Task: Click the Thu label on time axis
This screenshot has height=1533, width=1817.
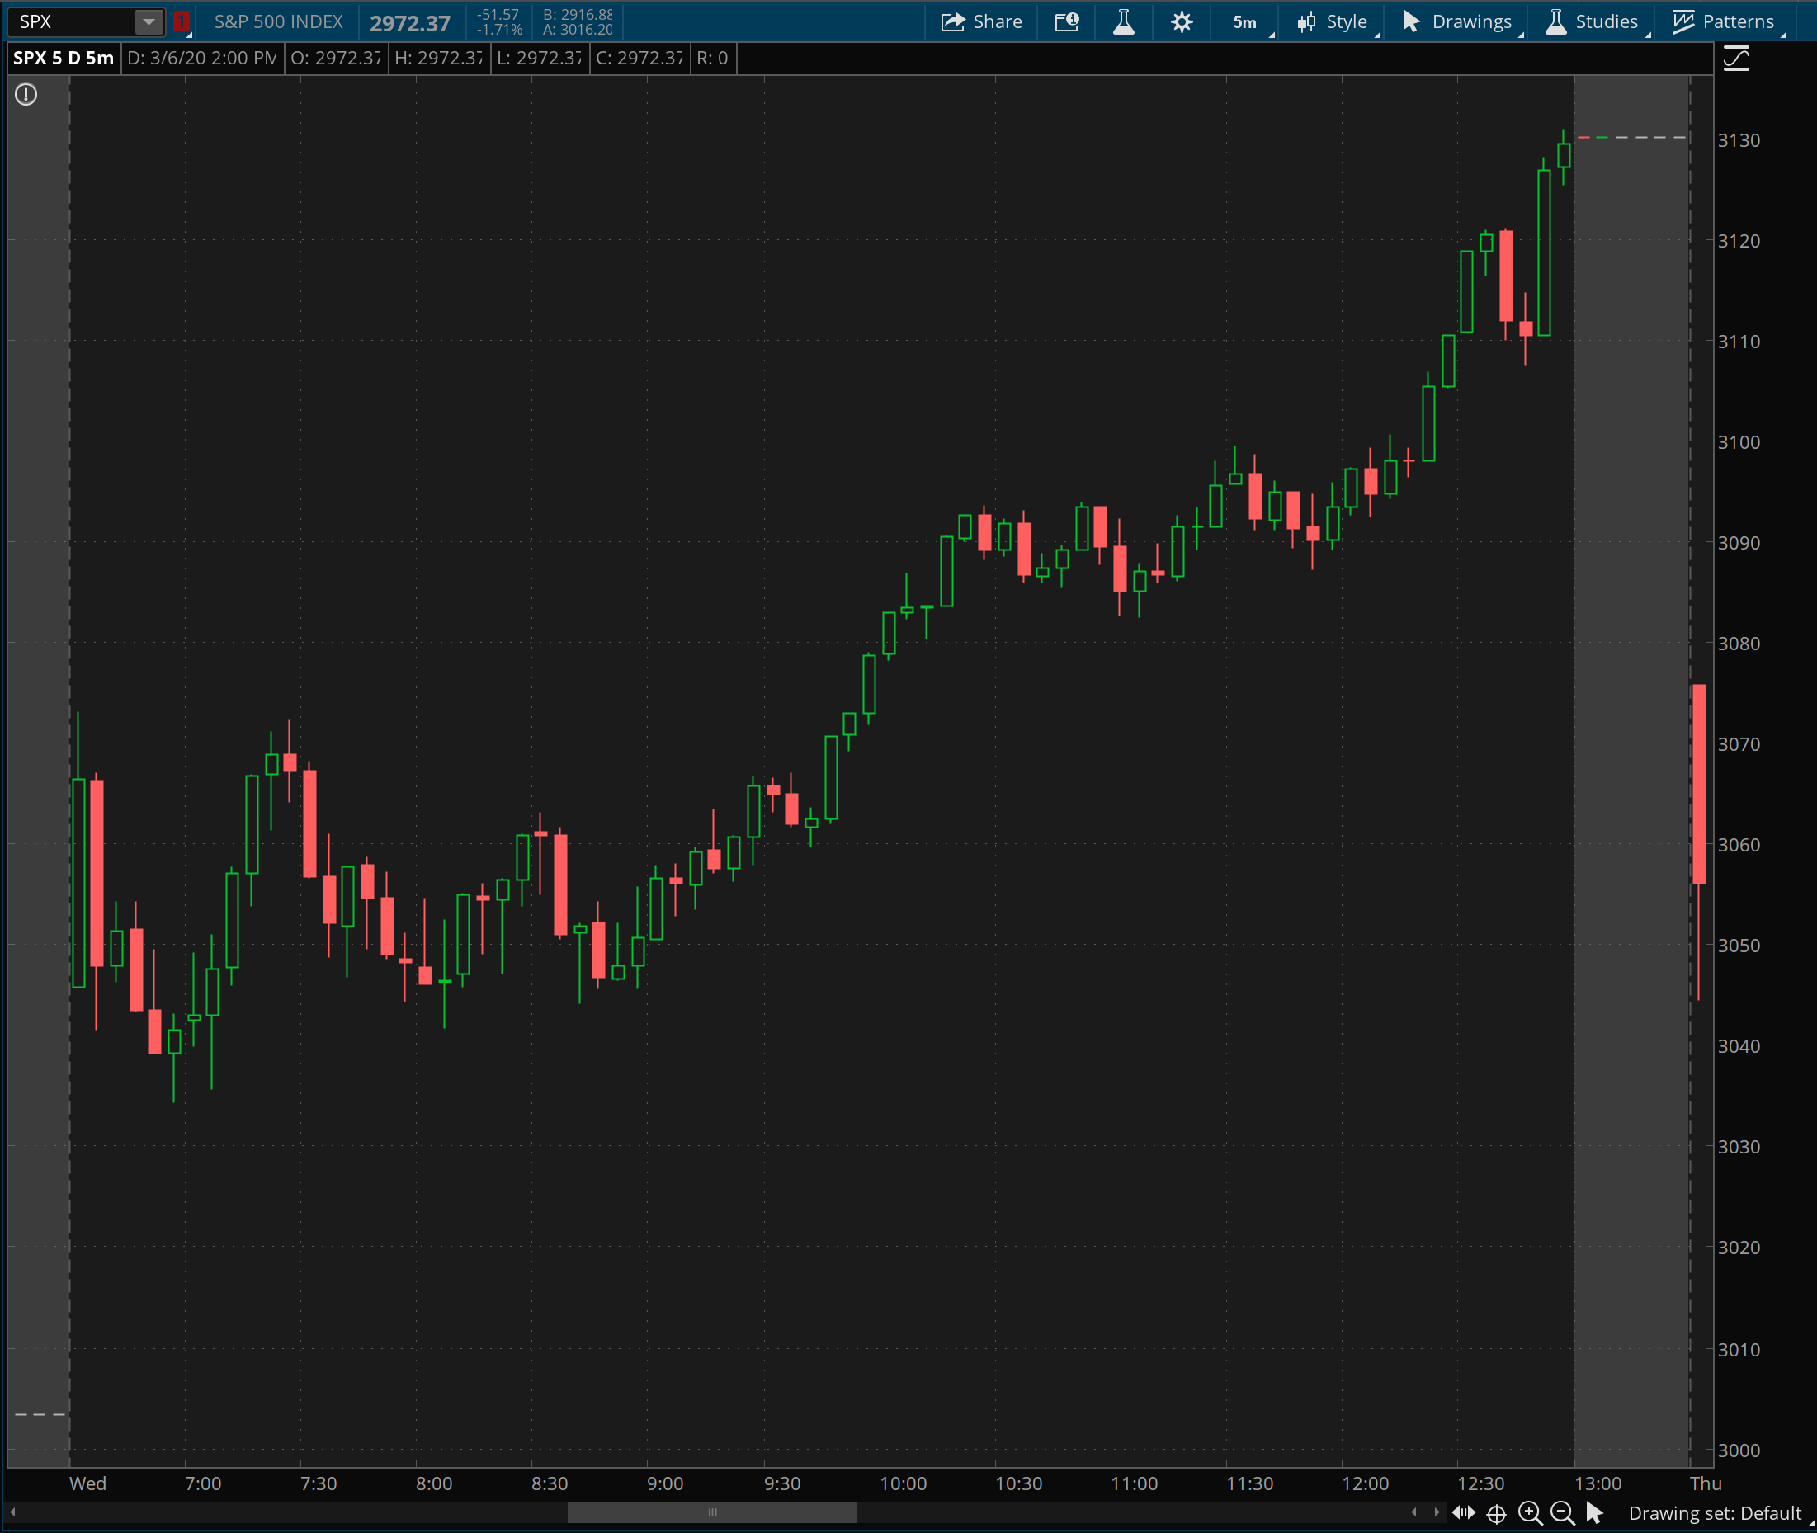Action: (1706, 1483)
